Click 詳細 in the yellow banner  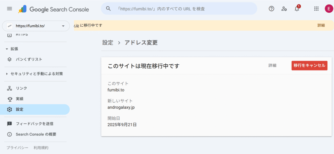point(321,25)
